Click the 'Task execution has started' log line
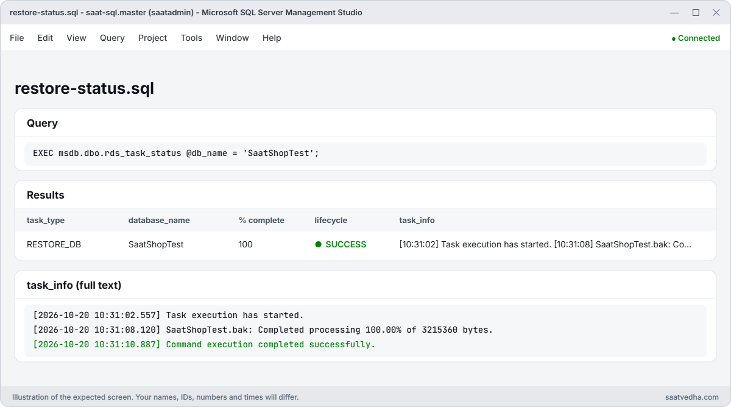 click(x=168, y=315)
